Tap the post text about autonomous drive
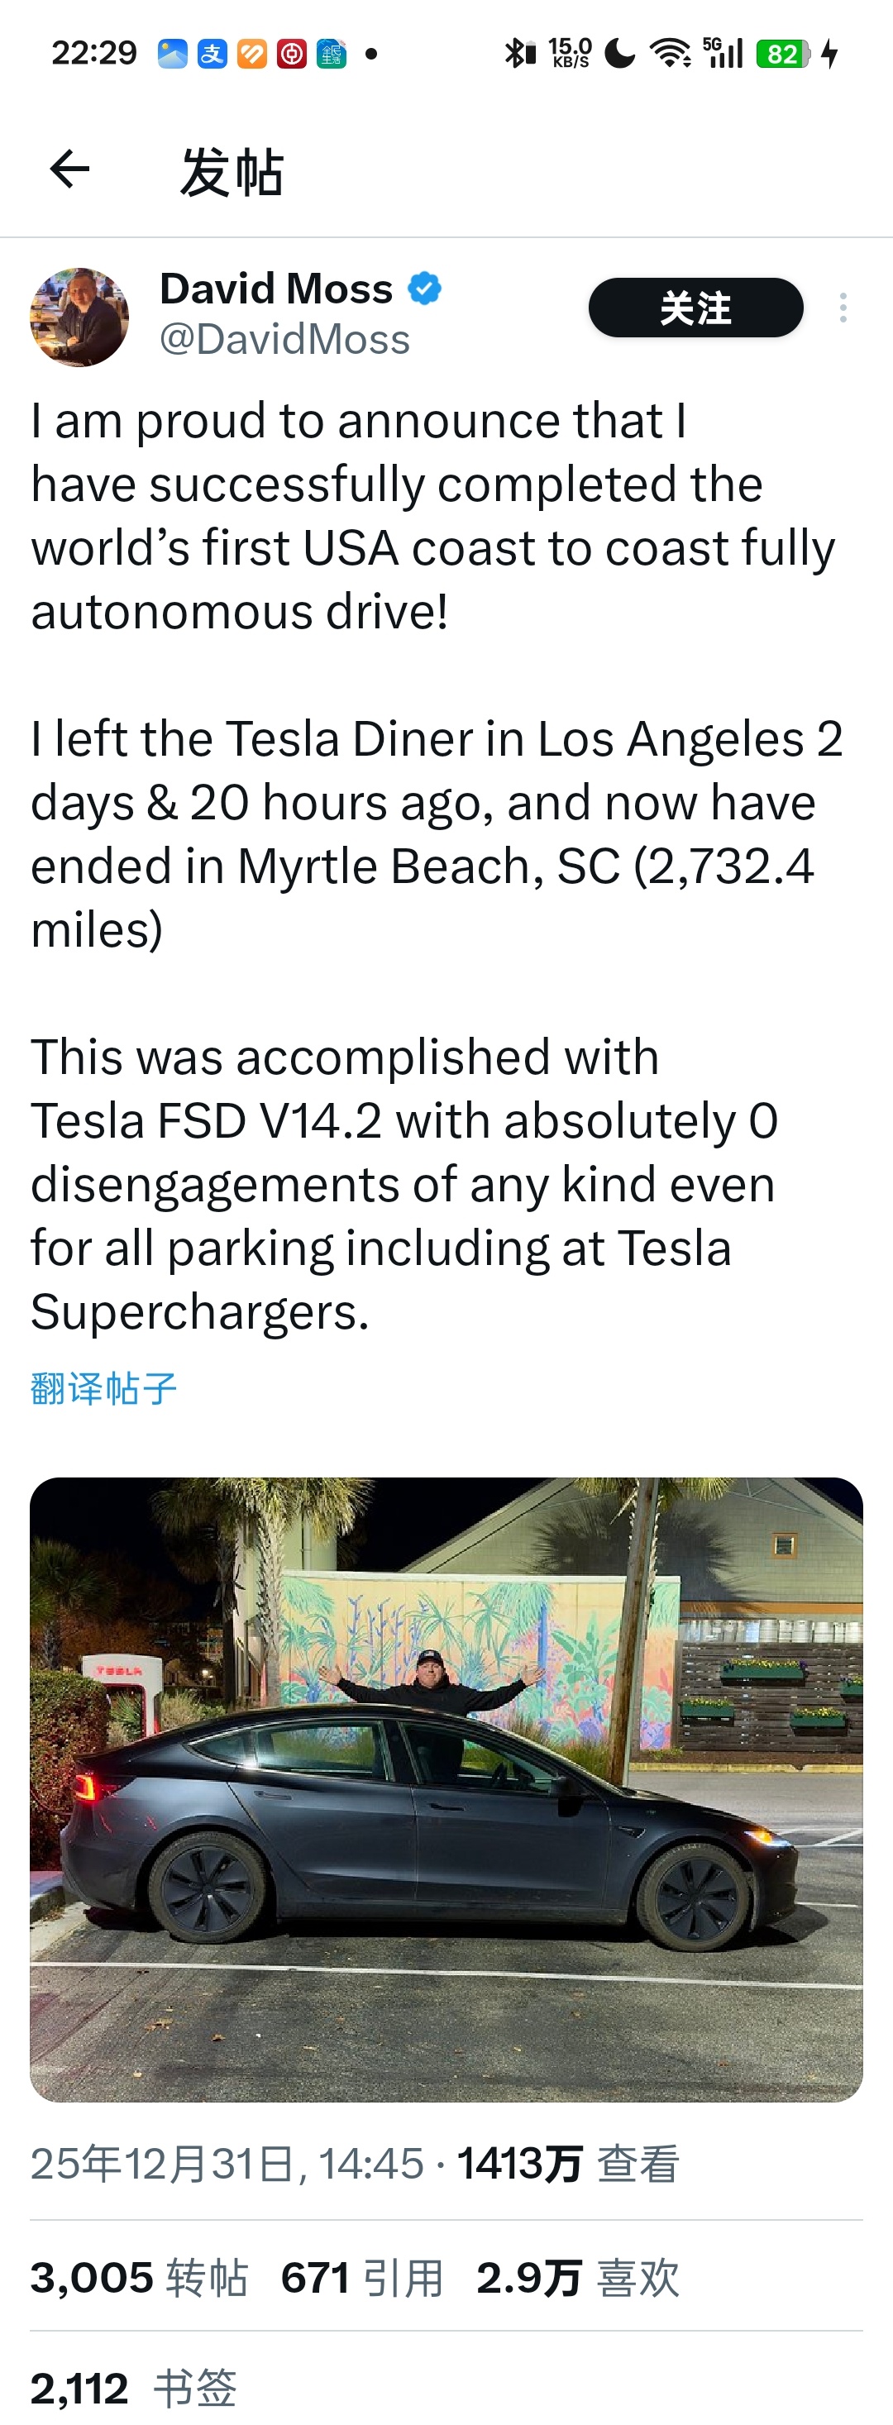 tap(432, 516)
